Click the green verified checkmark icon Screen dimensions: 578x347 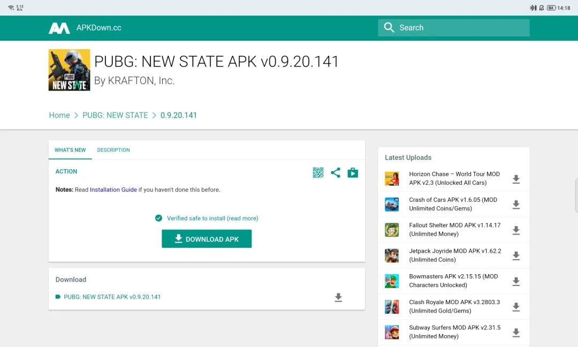tap(158, 218)
